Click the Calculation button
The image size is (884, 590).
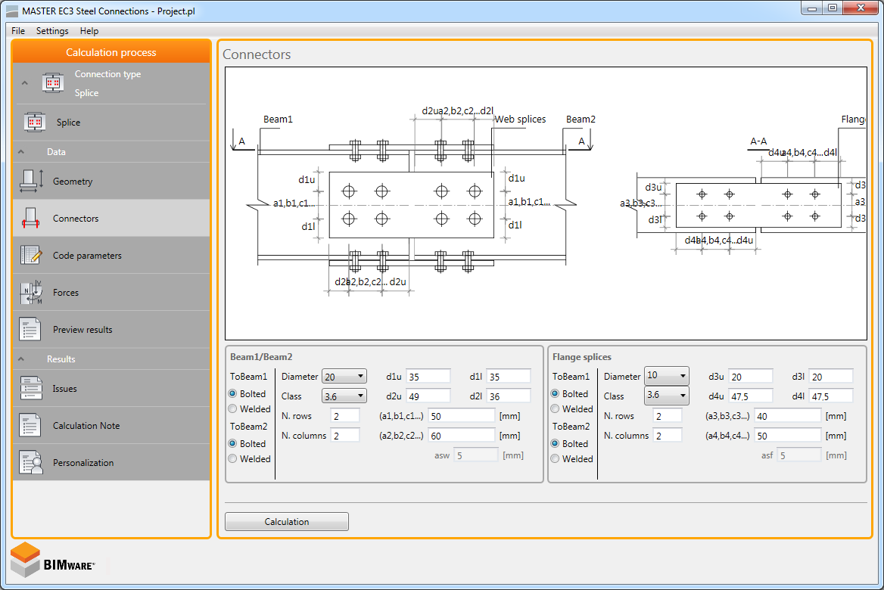(x=287, y=522)
